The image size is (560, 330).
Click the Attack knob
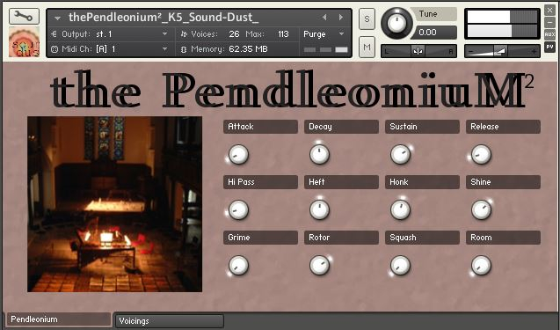pos(238,155)
